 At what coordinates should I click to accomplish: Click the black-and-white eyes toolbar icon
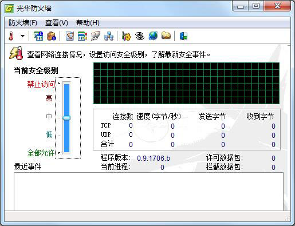tap(140, 36)
